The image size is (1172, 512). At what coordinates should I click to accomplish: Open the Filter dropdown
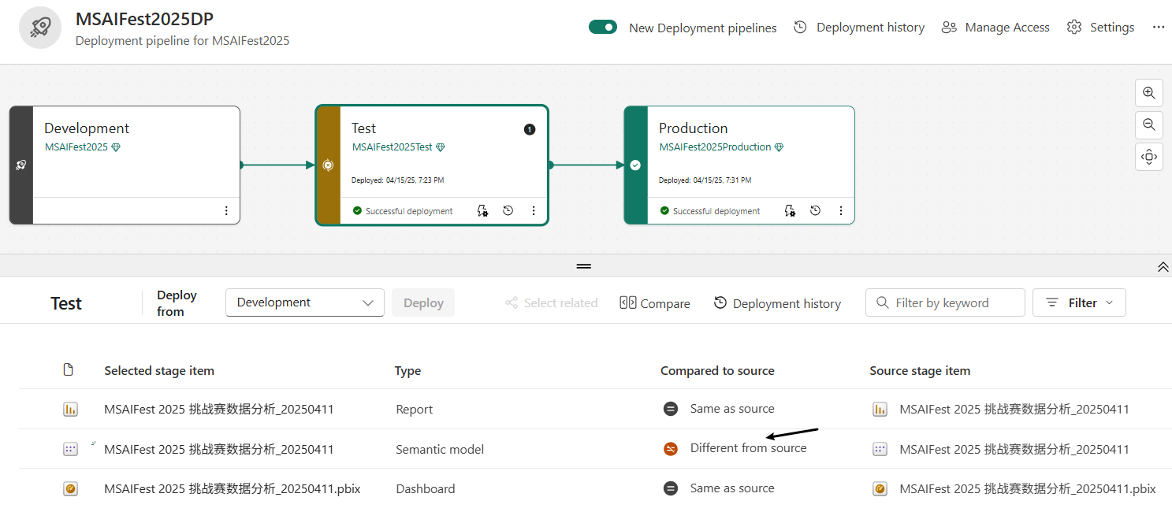(x=1079, y=302)
